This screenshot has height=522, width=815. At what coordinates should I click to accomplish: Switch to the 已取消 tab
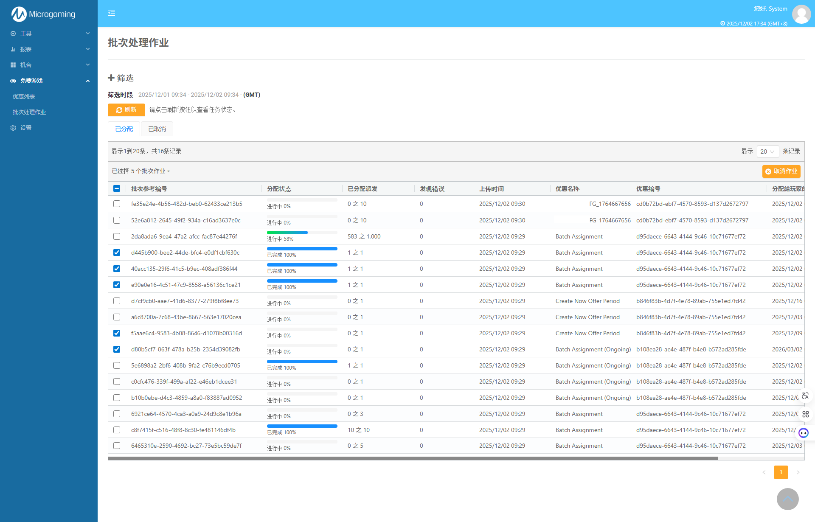pos(157,129)
